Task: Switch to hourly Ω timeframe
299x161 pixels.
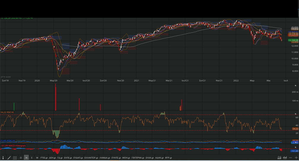Action: pos(21,158)
